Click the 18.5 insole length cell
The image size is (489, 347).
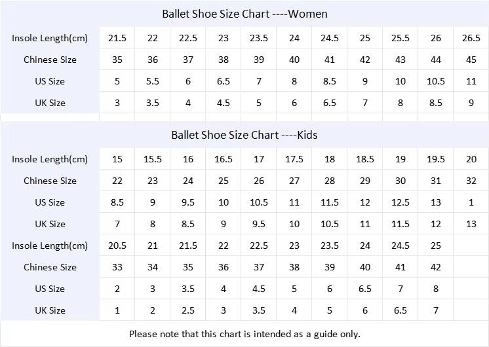(365, 159)
